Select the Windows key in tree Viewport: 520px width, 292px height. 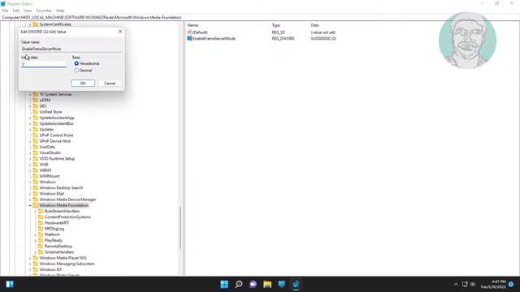coord(47,182)
